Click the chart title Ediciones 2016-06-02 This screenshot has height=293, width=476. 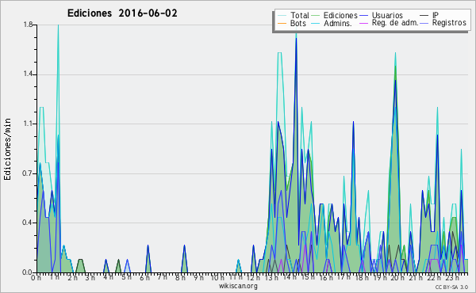tap(122, 13)
